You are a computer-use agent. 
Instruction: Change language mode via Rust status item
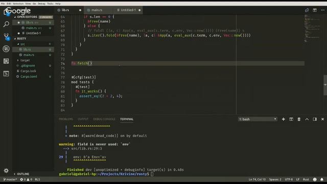[x=306, y=179]
